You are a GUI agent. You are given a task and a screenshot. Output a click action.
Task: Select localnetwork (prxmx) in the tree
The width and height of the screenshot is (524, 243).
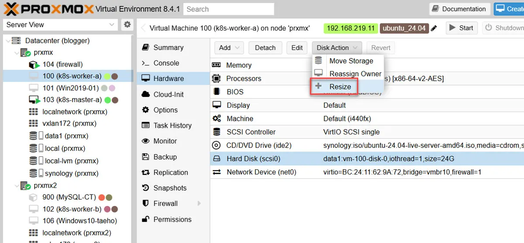pos(75,112)
